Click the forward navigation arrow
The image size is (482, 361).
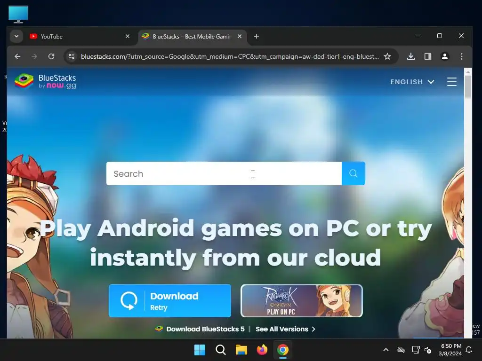34,56
